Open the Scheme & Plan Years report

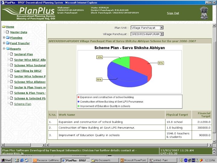coord(30,93)
